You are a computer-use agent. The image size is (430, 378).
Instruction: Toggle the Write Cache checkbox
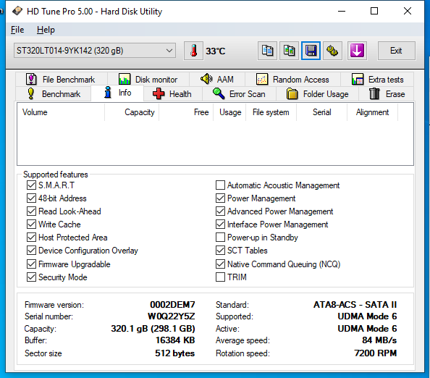point(31,224)
